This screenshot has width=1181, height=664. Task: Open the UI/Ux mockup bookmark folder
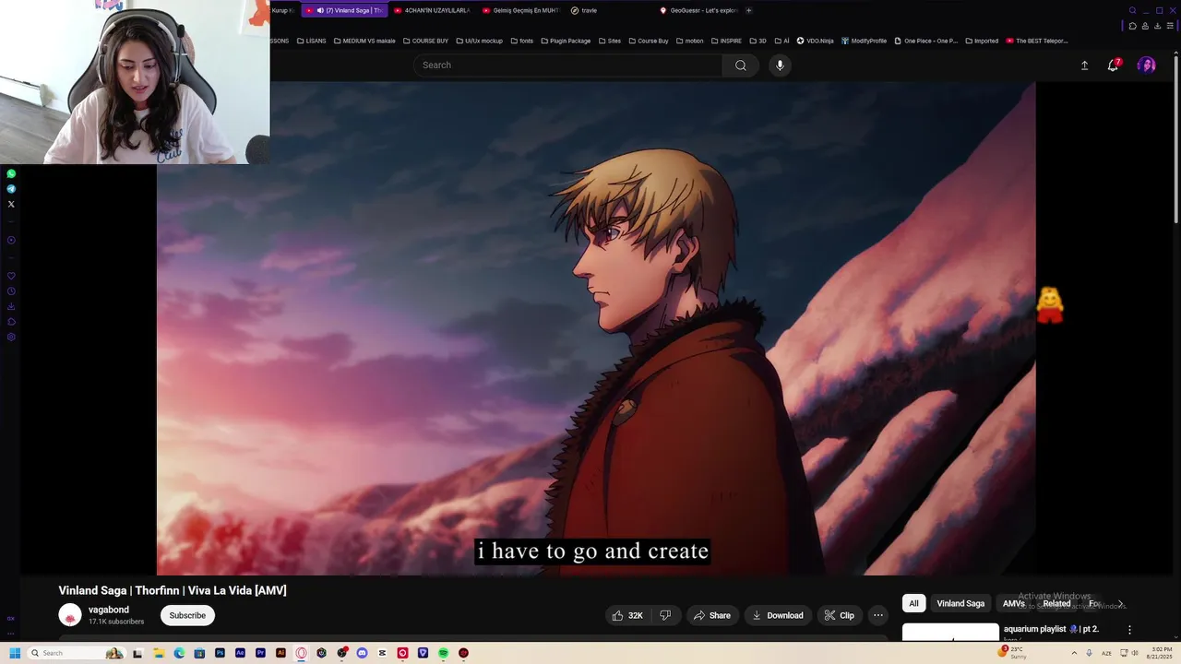coord(479,41)
